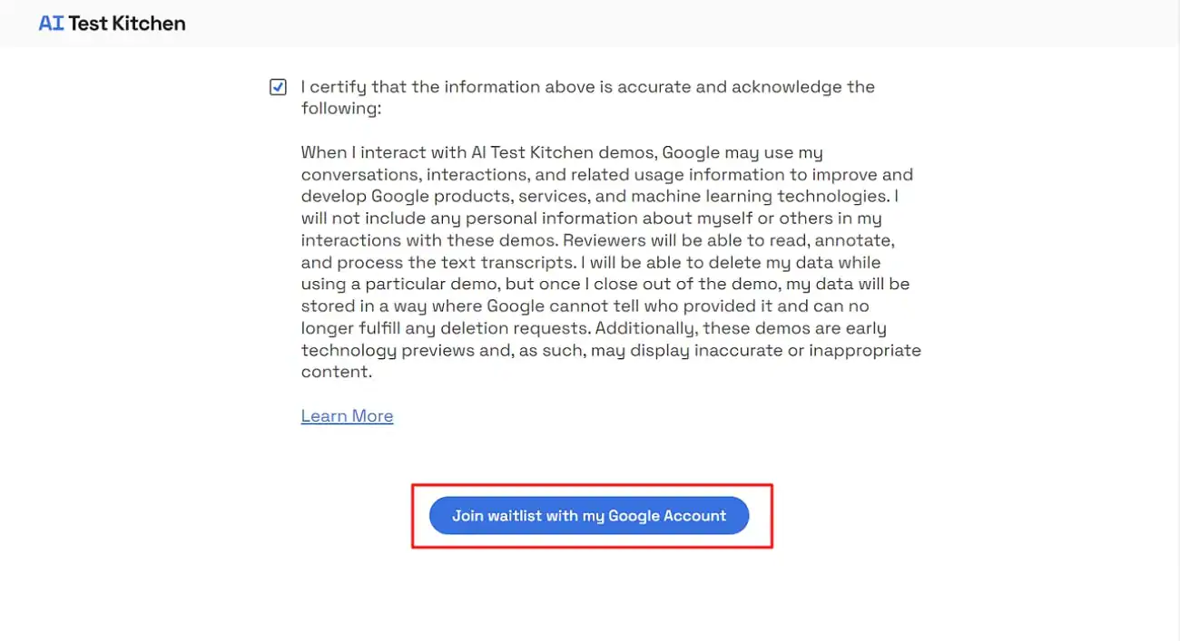Click the line starting "will not include any personal"
This screenshot has height=641, width=1180.
click(591, 219)
